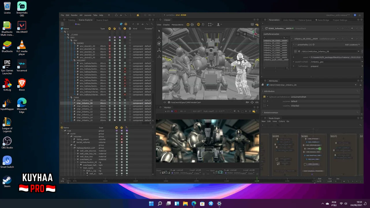Select the translate manipulator tool in viewer
The image size is (370, 208).
pyautogui.click(x=159, y=38)
